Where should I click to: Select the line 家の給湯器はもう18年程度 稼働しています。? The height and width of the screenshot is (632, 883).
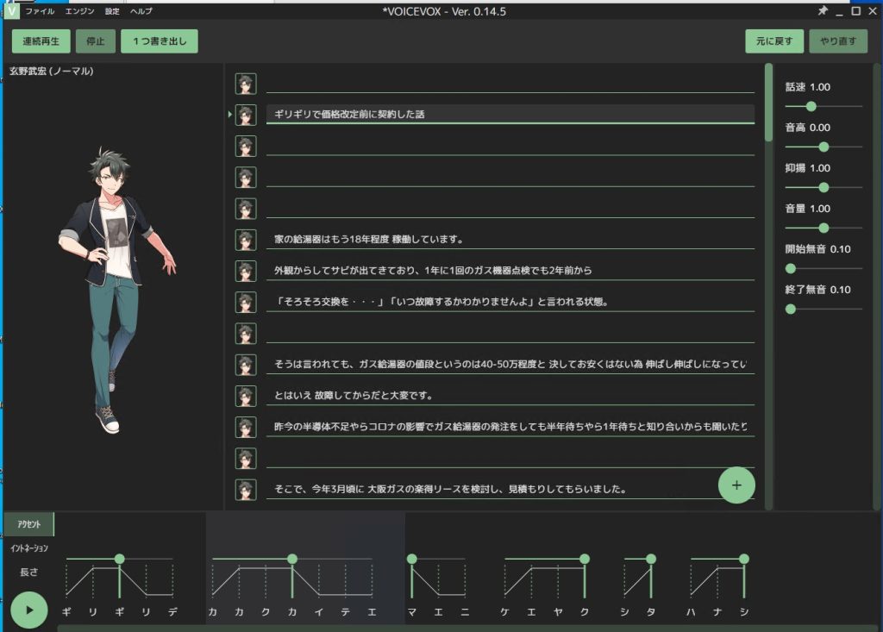(x=510, y=240)
